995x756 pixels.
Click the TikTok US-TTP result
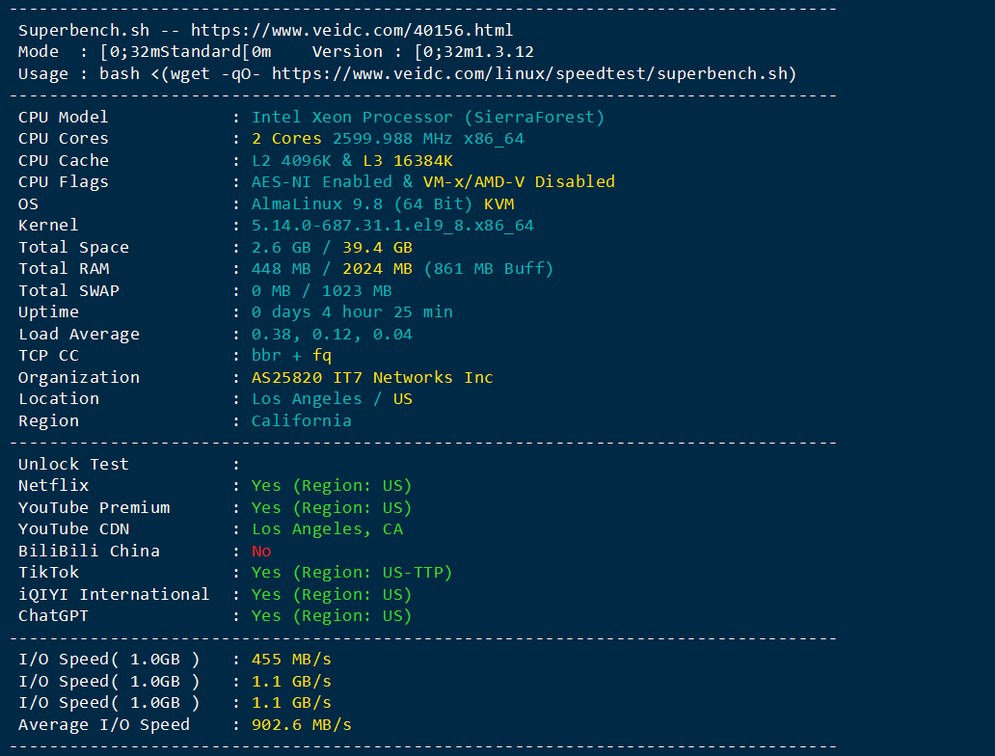[352, 573]
